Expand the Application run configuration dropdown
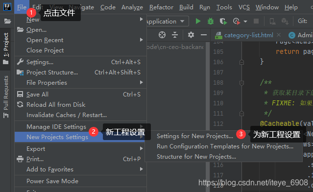Screen dimensions: 313x192 tap(182, 21)
